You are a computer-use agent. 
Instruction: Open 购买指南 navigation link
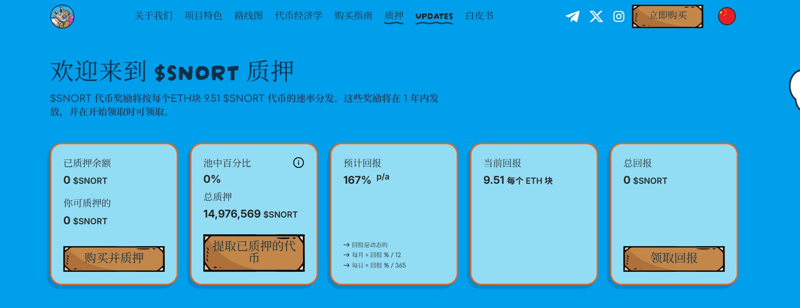[x=353, y=16]
